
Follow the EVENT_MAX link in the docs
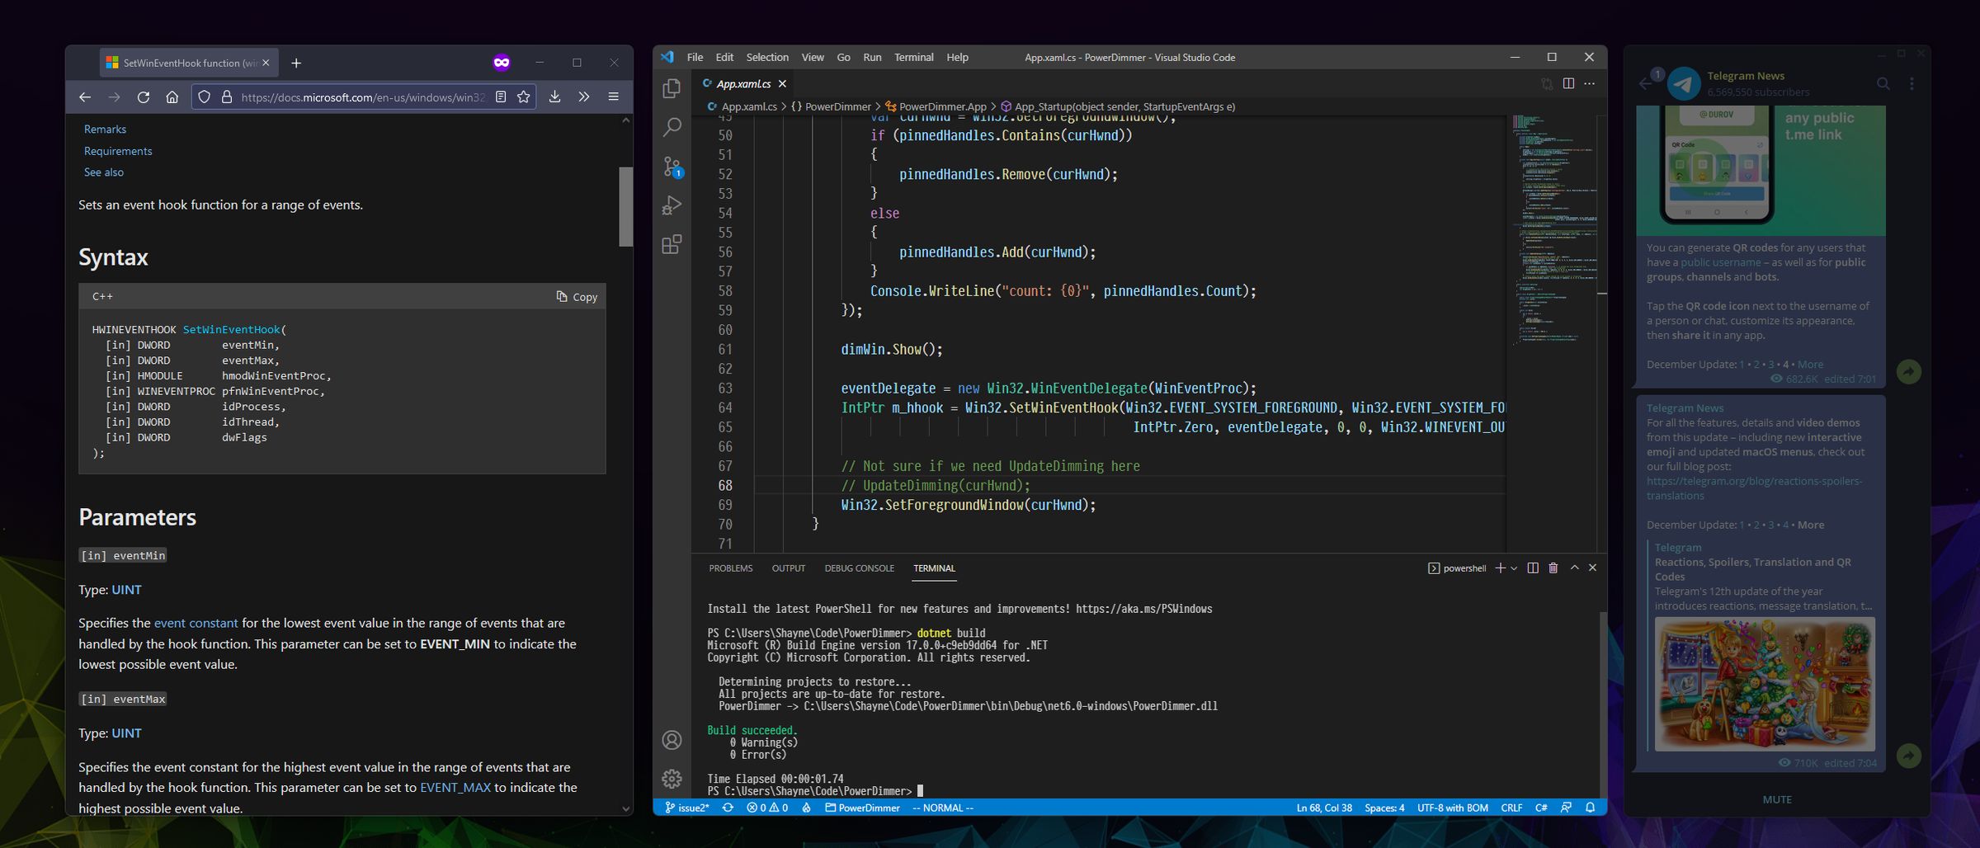pyautogui.click(x=455, y=788)
